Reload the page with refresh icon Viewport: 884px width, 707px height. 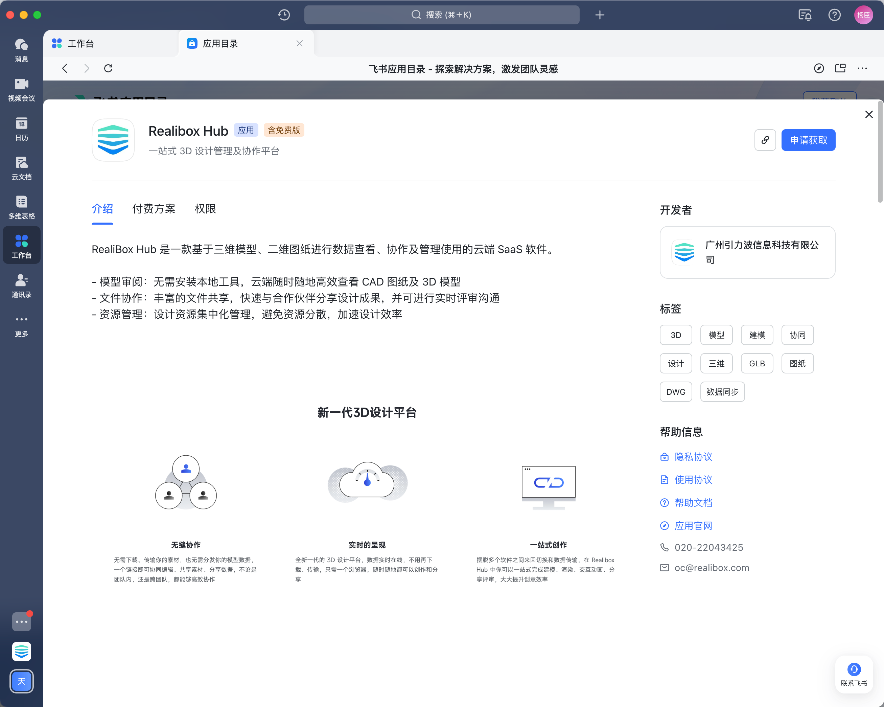108,68
